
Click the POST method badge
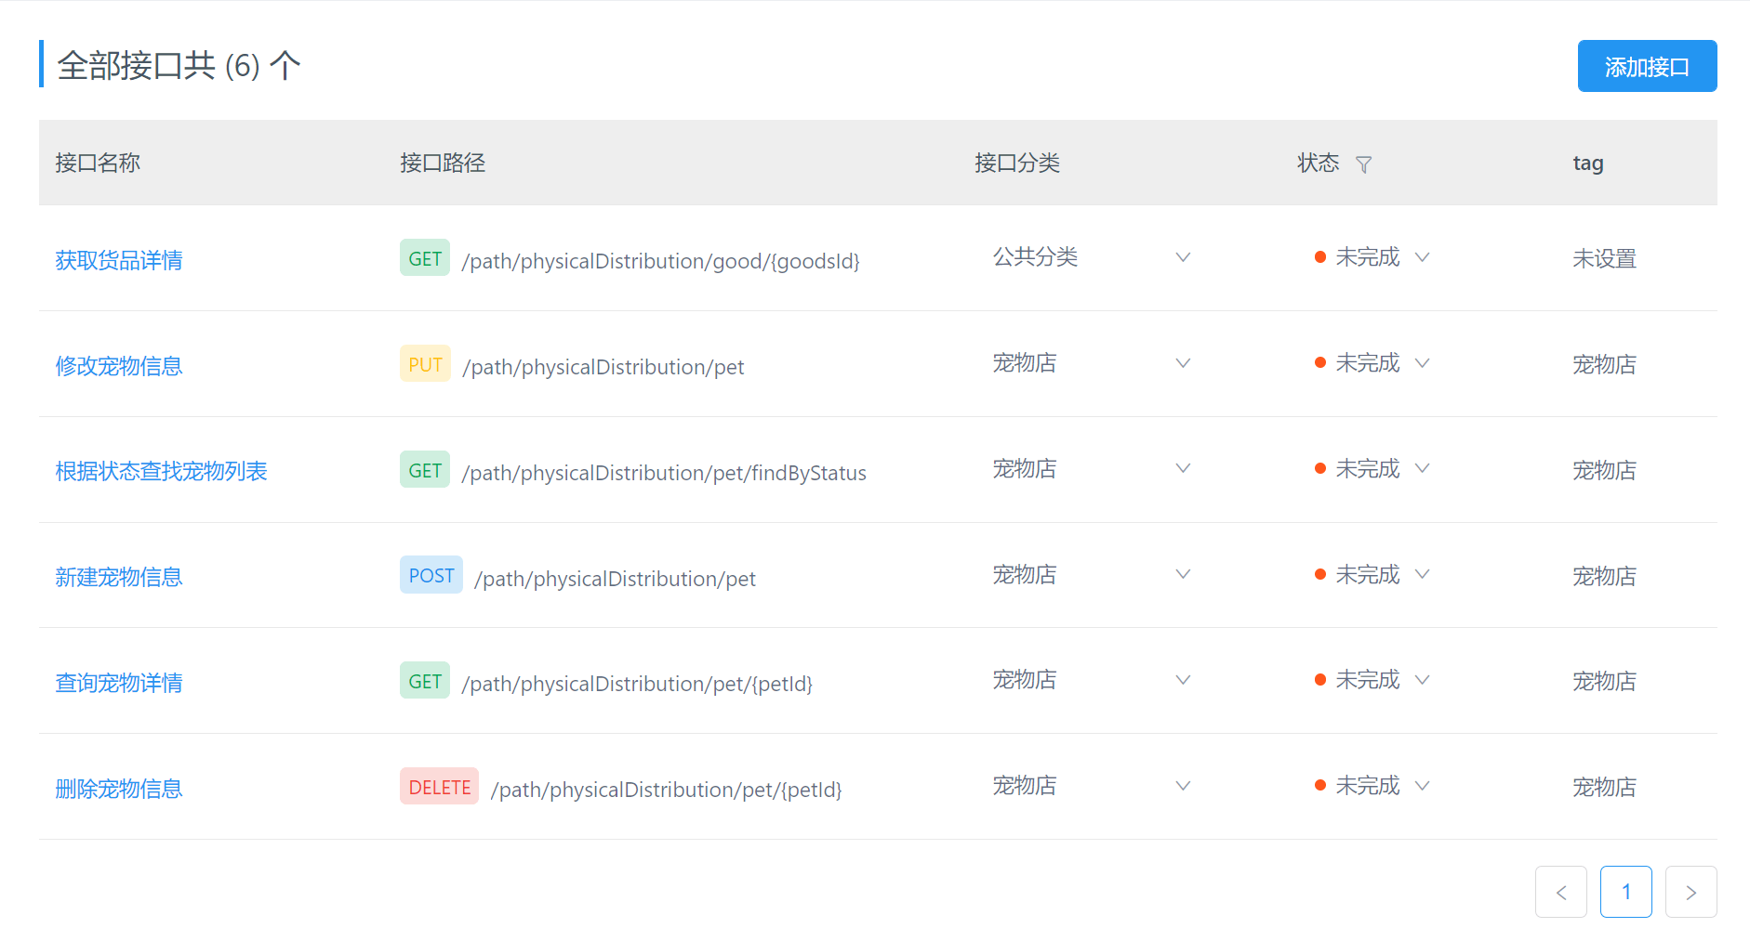pyautogui.click(x=431, y=575)
